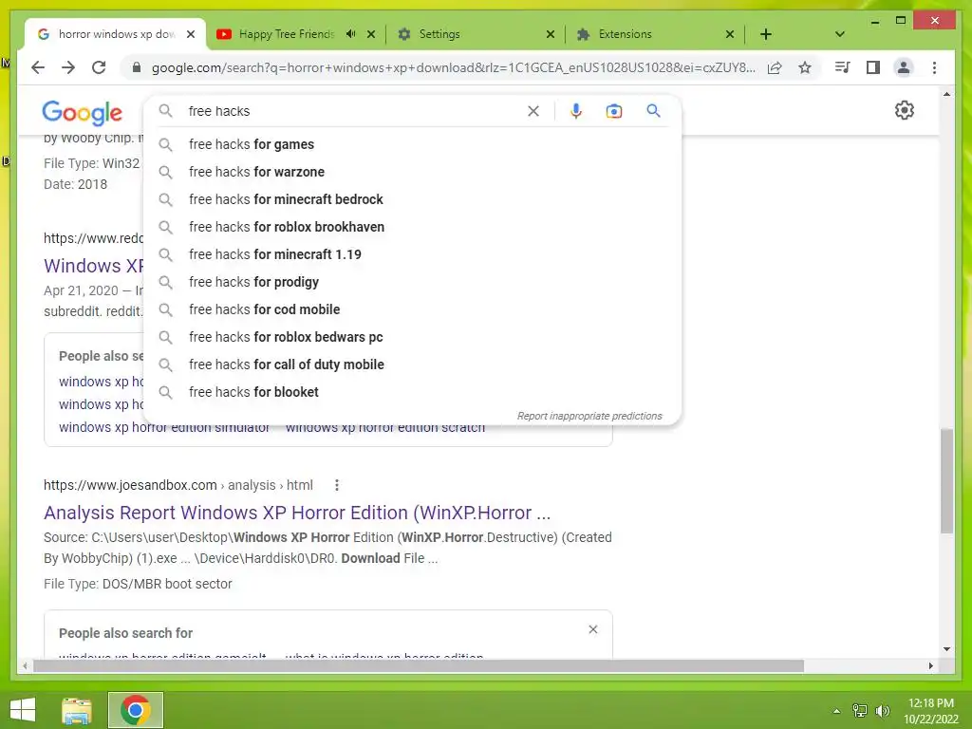The image size is (972, 729).
Task: Pick 'free hacks for roblox brookhaven' suggestion
Action: tap(412, 227)
